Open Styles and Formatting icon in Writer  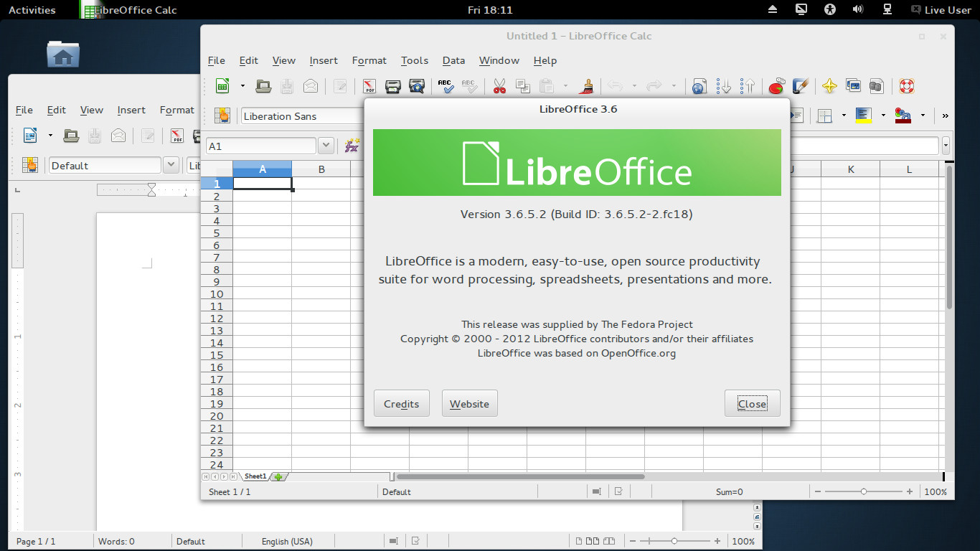pos(30,165)
